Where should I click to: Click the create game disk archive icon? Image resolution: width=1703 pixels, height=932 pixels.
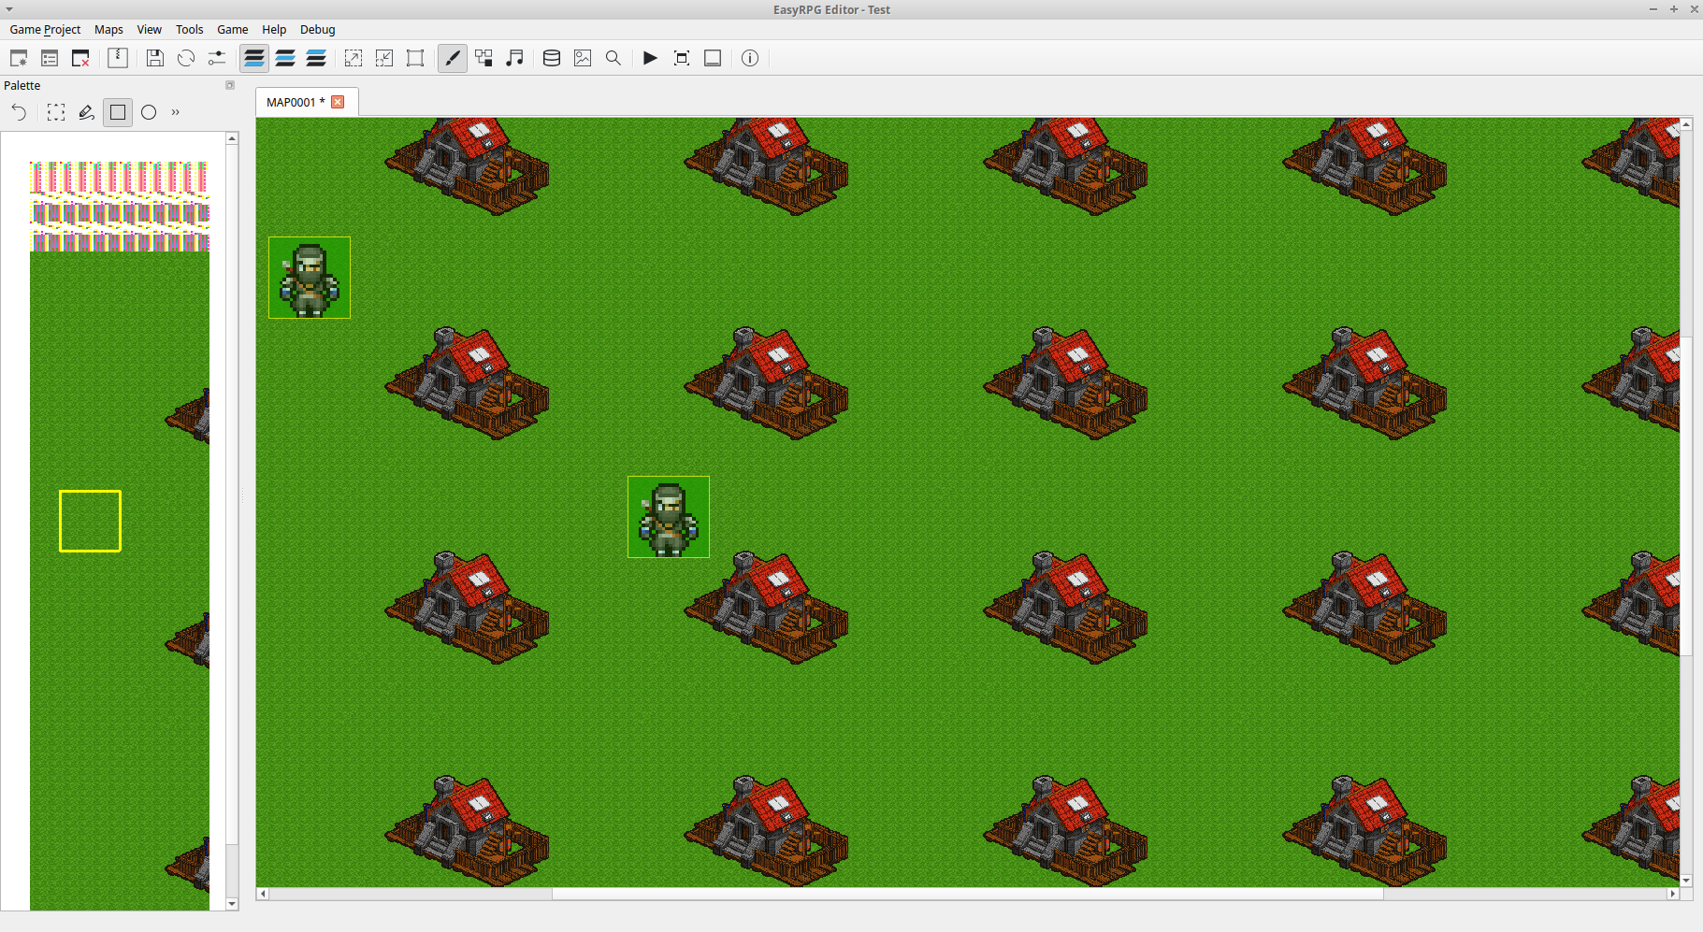(x=118, y=58)
